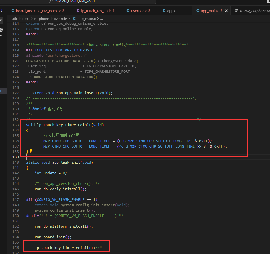270x254 pixels.
Task: Click the apps breadcrumb link
Action: 25,19
